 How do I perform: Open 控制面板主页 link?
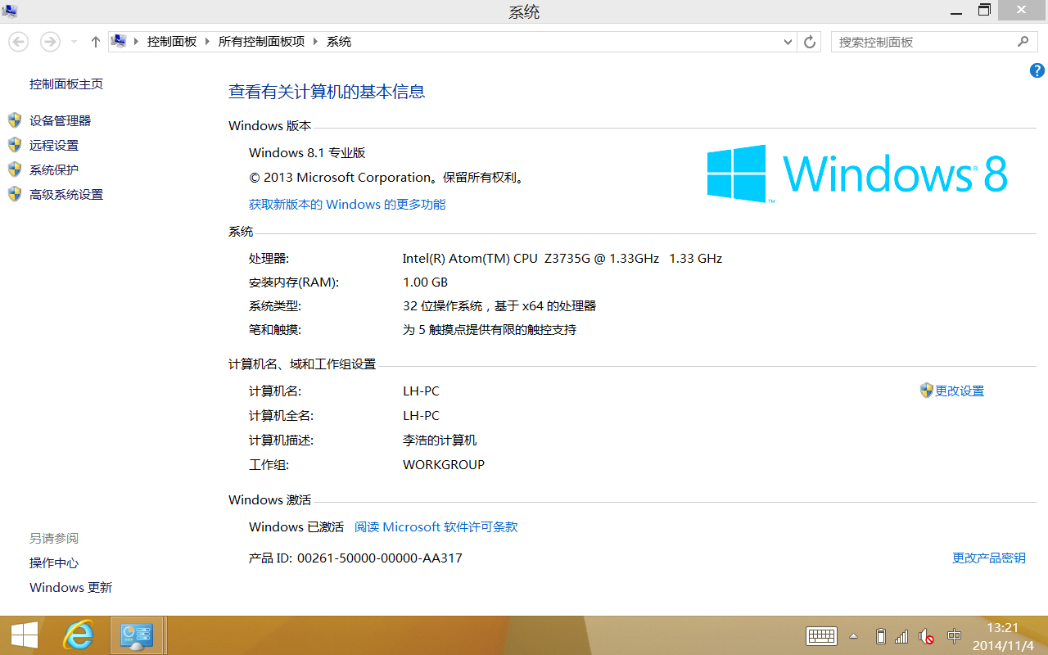66,84
